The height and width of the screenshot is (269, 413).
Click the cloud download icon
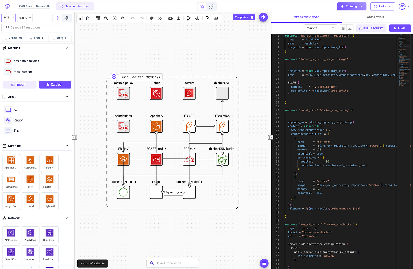coord(170,18)
